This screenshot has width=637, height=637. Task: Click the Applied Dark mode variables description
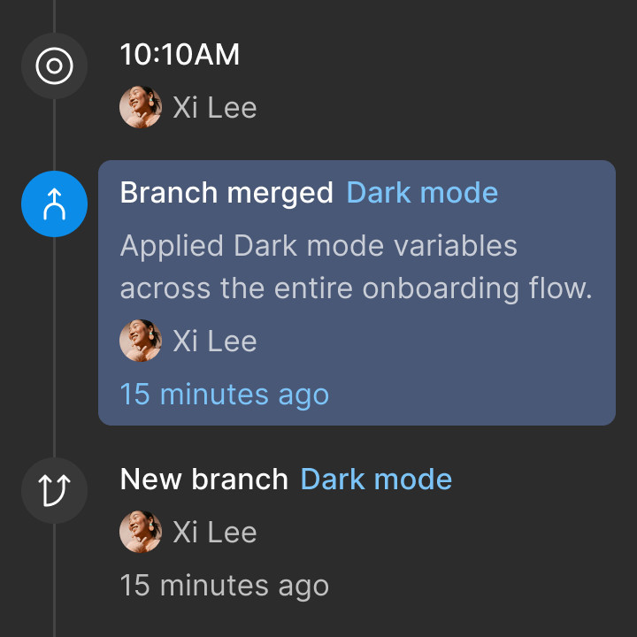click(x=357, y=267)
